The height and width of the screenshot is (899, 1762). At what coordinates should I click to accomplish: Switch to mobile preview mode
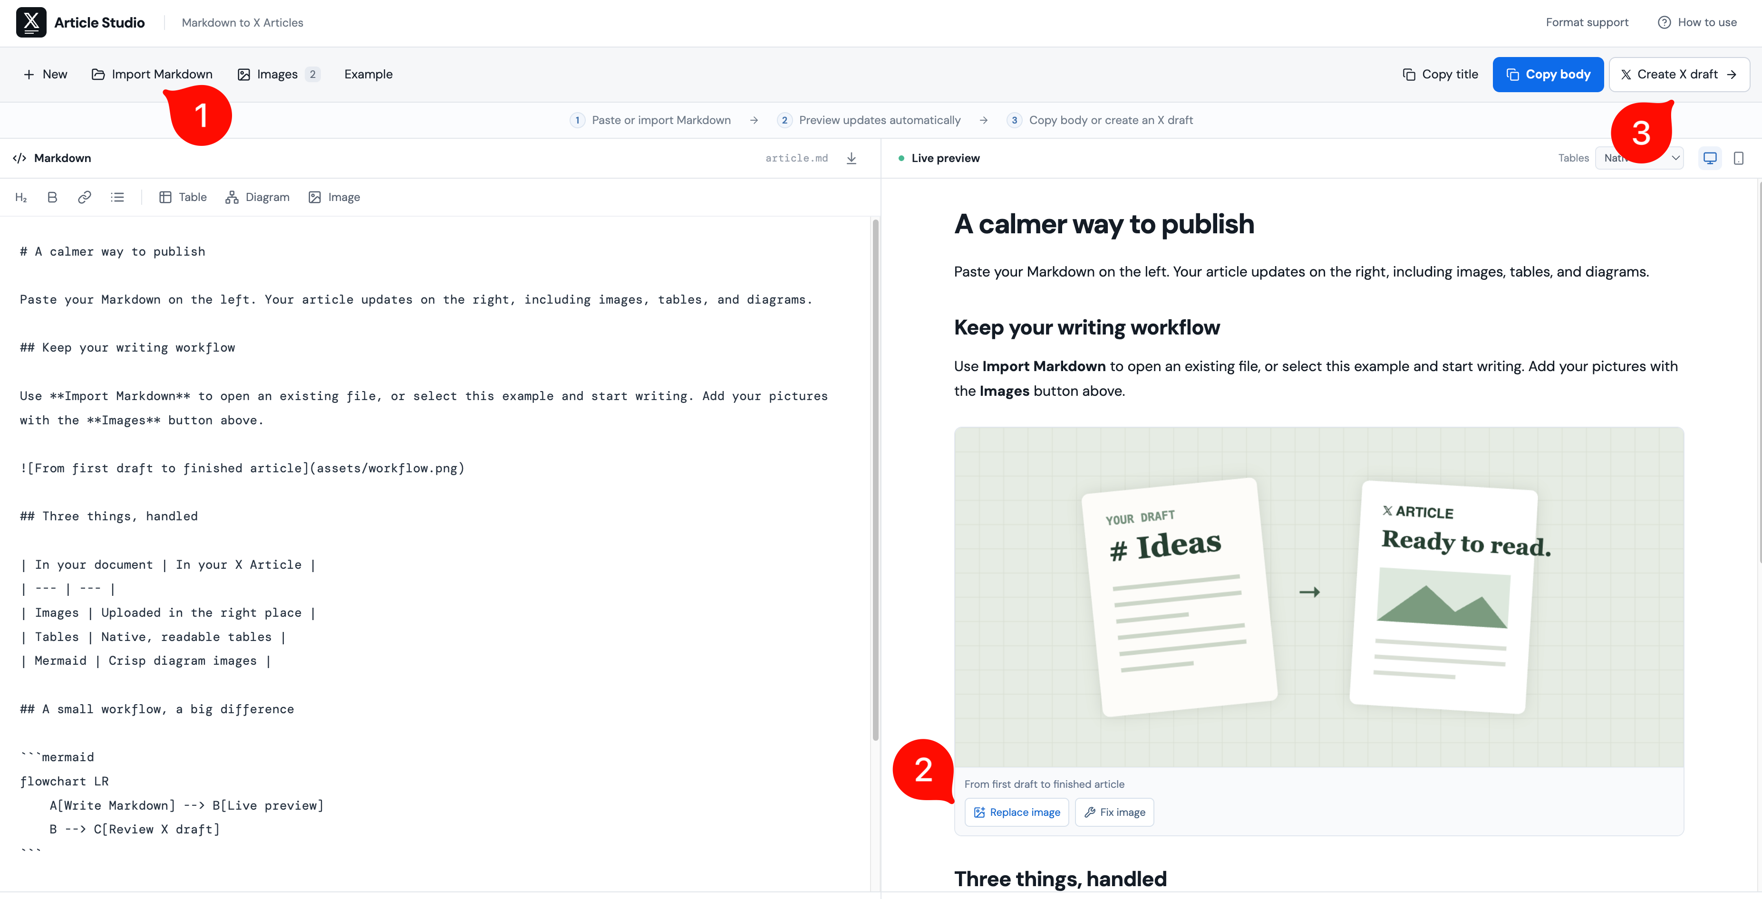pos(1738,158)
